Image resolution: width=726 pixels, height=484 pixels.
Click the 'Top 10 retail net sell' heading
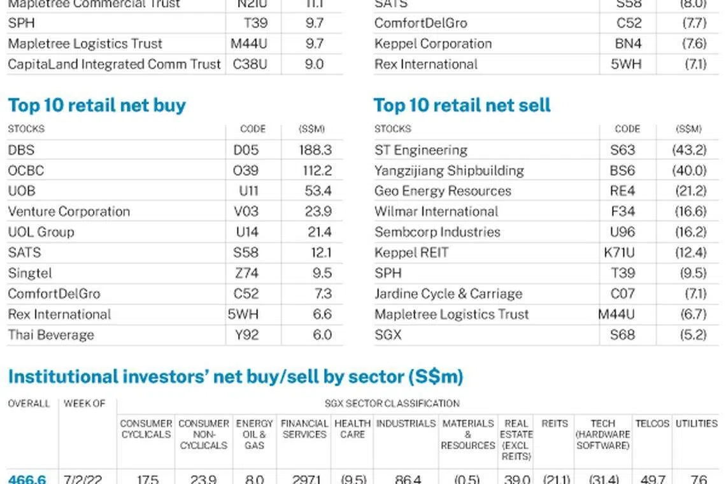462,105
